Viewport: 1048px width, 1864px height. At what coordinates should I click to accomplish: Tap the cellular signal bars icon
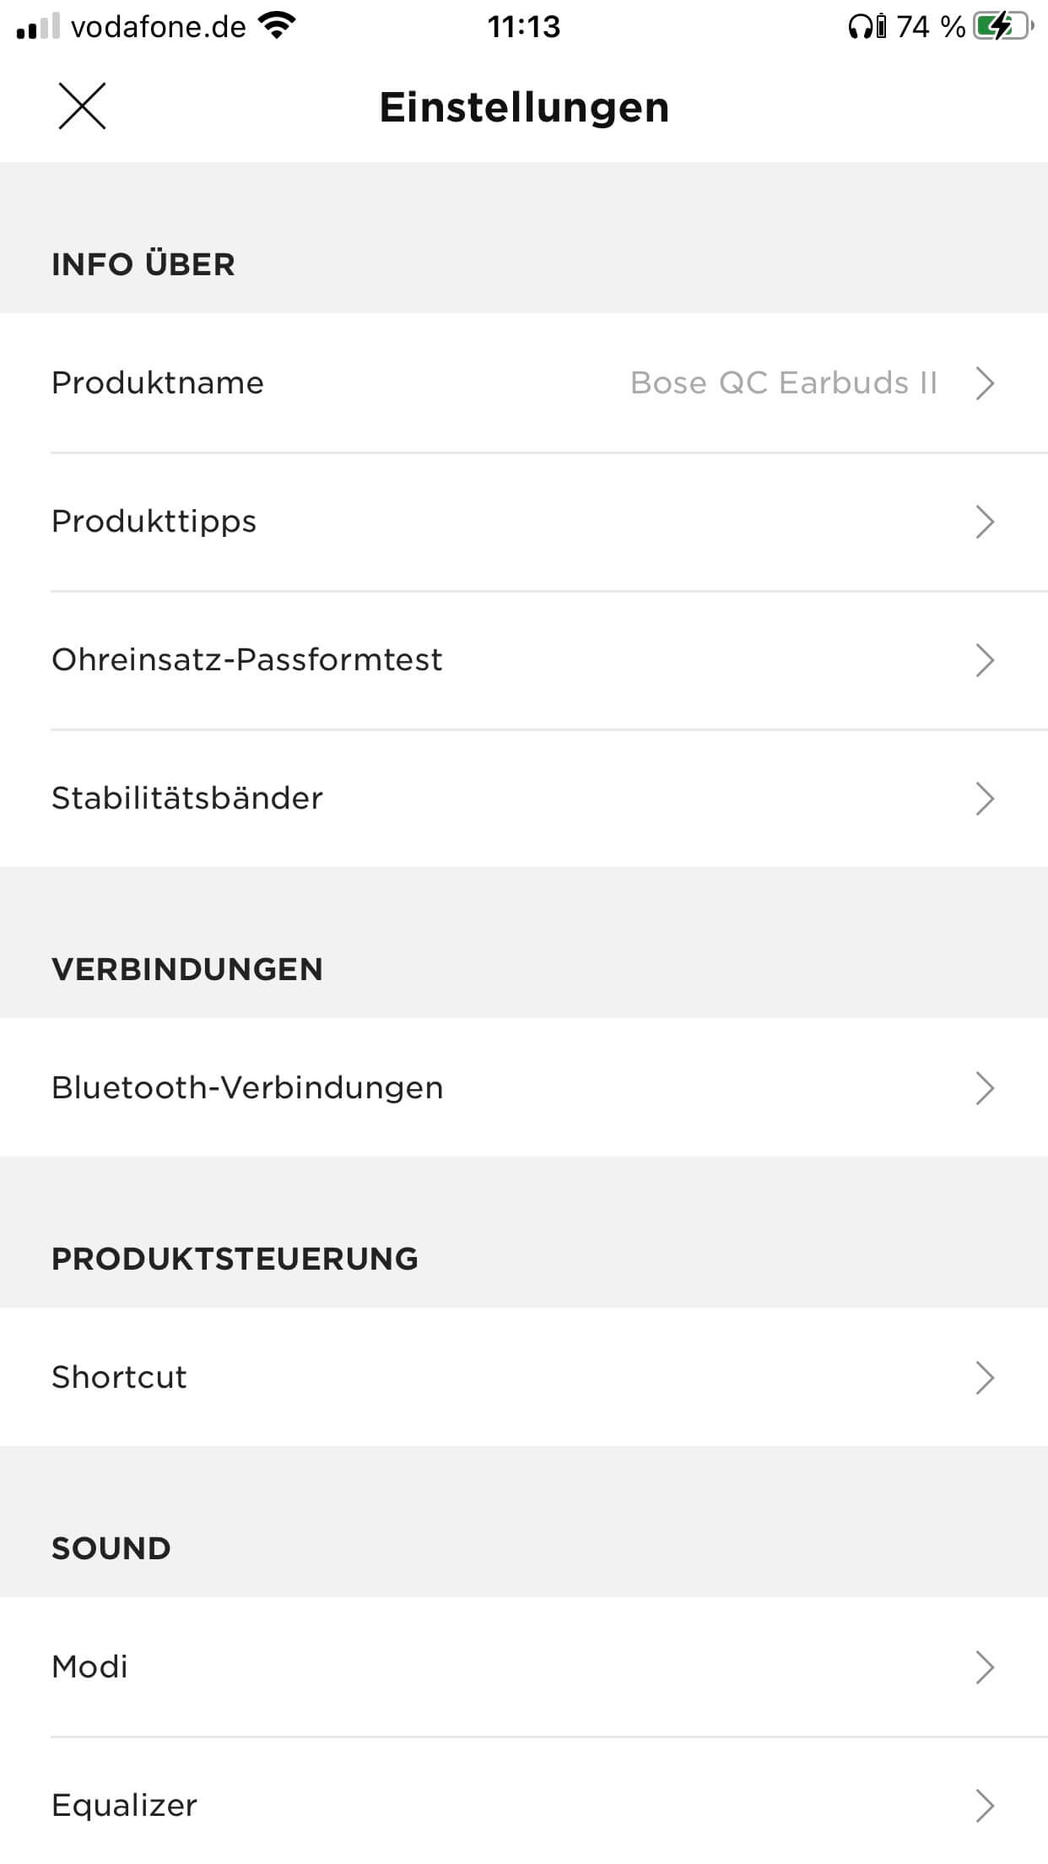(38, 27)
